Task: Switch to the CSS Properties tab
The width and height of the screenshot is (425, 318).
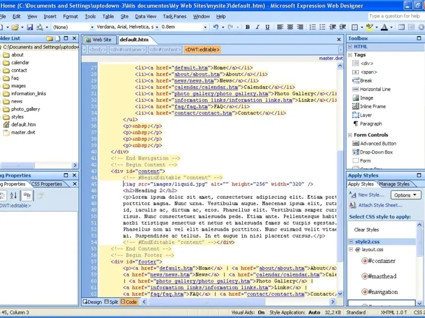Action: (x=47, y=184)
